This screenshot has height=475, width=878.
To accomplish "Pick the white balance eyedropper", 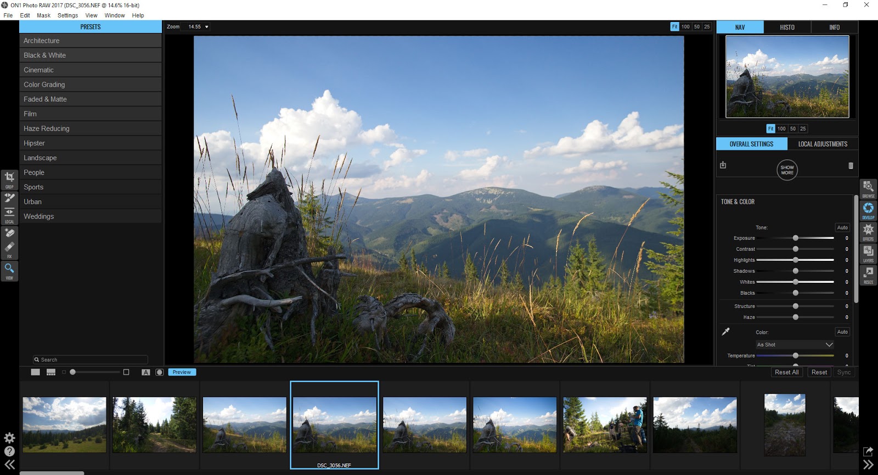I will click(x=725, y=331).
